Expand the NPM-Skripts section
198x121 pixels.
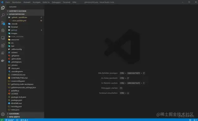coord(25,117)
